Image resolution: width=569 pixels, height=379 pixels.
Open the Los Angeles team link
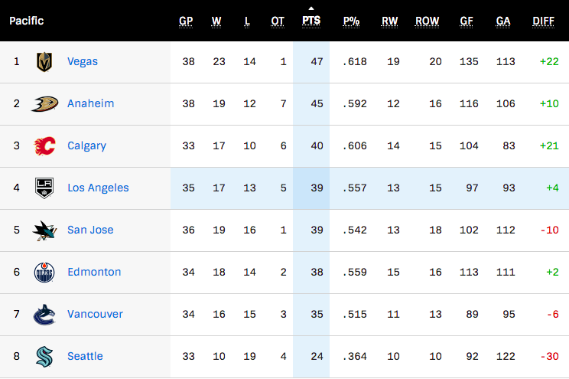click(98, 188)
